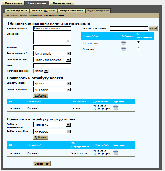
Task: Click 'Добавить' under class attribute section
Action: (41, 96)
